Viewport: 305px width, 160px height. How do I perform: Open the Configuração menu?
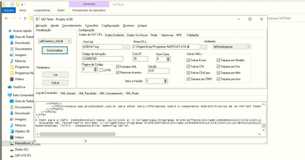pos(111,26)
